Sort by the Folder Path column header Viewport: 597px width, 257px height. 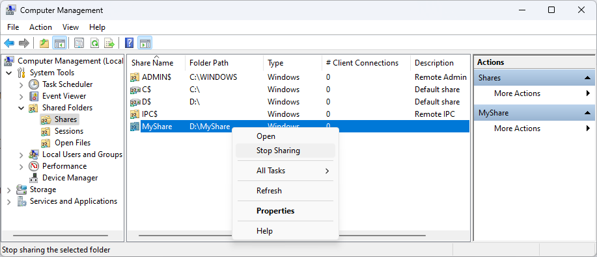224,63
